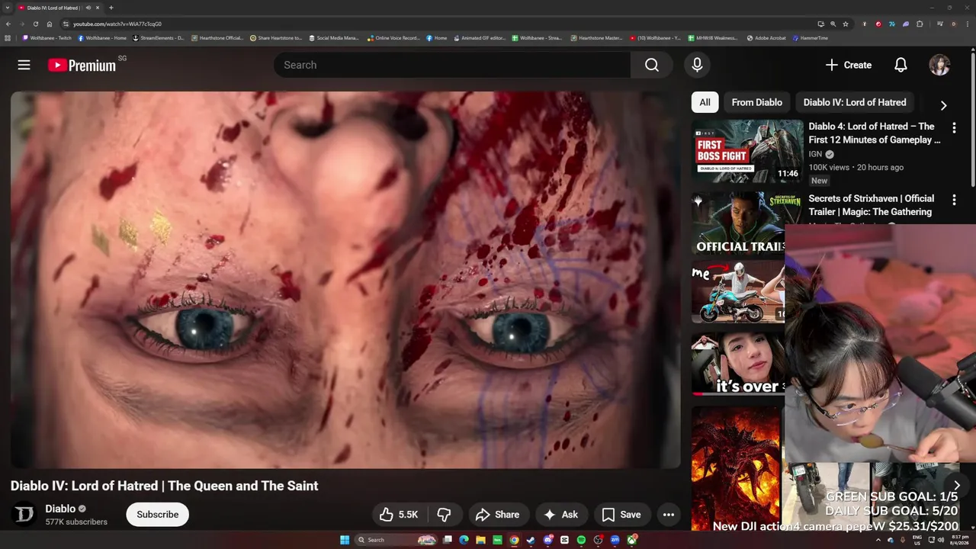Image resolution: width=976 pixels, height=549 pixels.
Task: Open the motorcycle 'me' video thumbnail
Action: click(738, 292)
